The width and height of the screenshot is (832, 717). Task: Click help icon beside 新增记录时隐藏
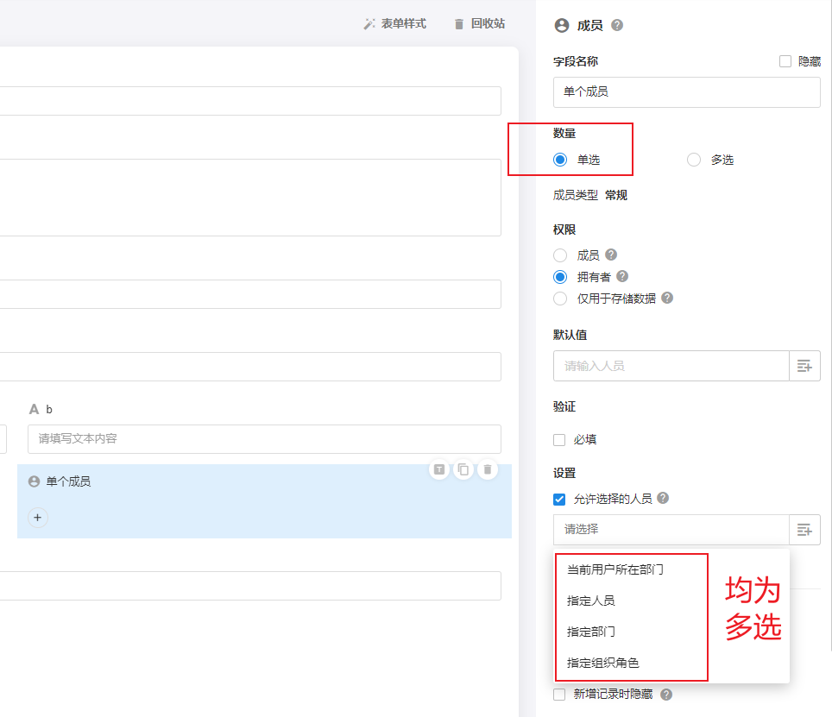[x=666, y=695]
